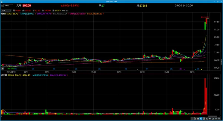Click the leftmost greyed bottom toolbar icon
The width and height of the screenshot is (223, 121).
click(192, 119)
